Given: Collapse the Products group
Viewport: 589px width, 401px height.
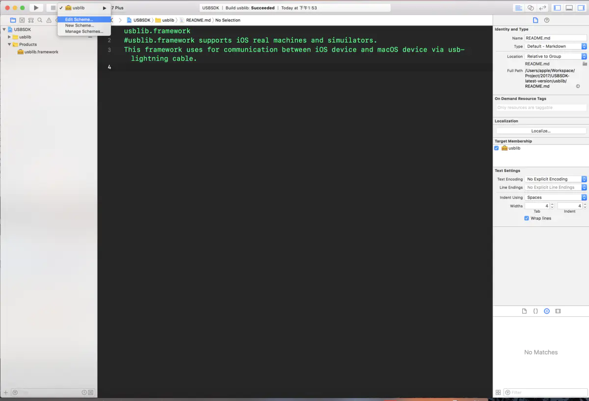Looking at the screenshot, I should (x=9, y=44).
